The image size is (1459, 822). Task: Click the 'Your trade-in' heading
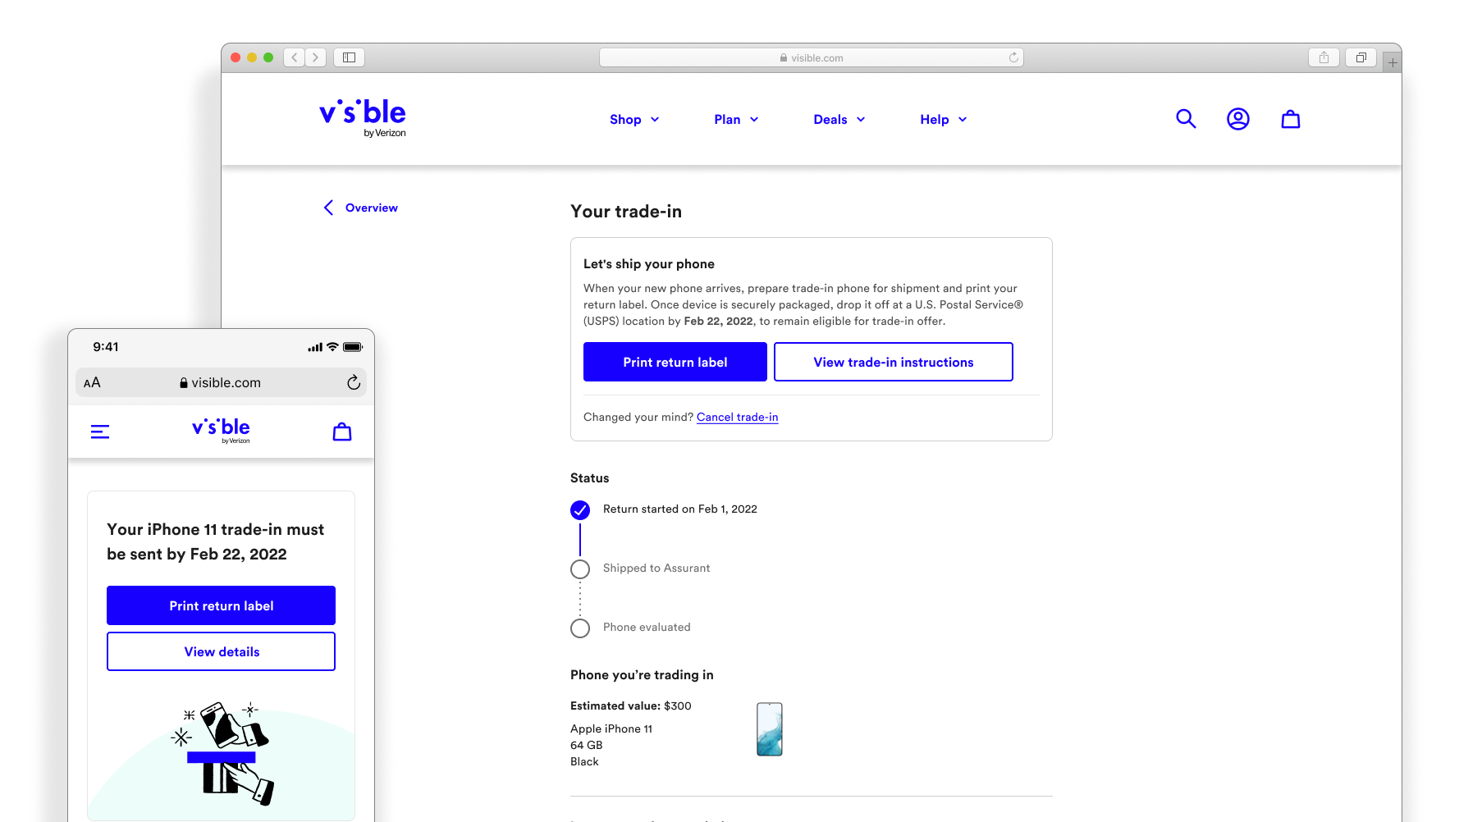(x=626, y=212)
